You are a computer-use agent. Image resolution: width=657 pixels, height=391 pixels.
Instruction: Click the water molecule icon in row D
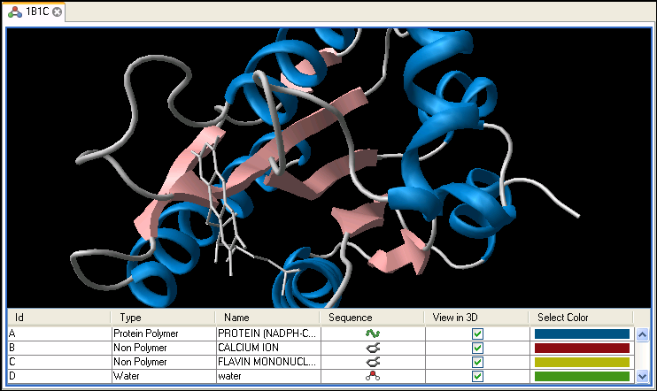coord(373,376)
